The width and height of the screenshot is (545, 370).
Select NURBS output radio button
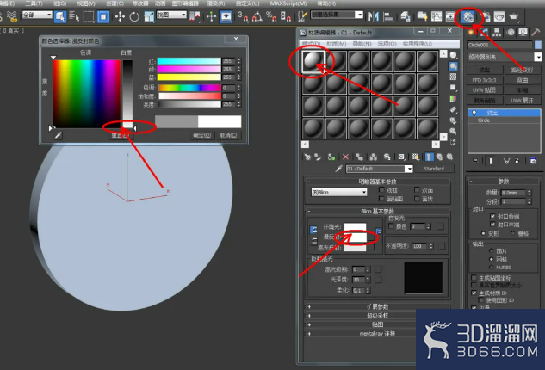point(491,267)
